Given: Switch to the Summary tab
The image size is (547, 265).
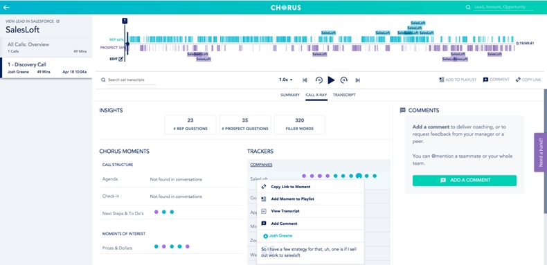Looking at the screenshot, I should point(290,95).
